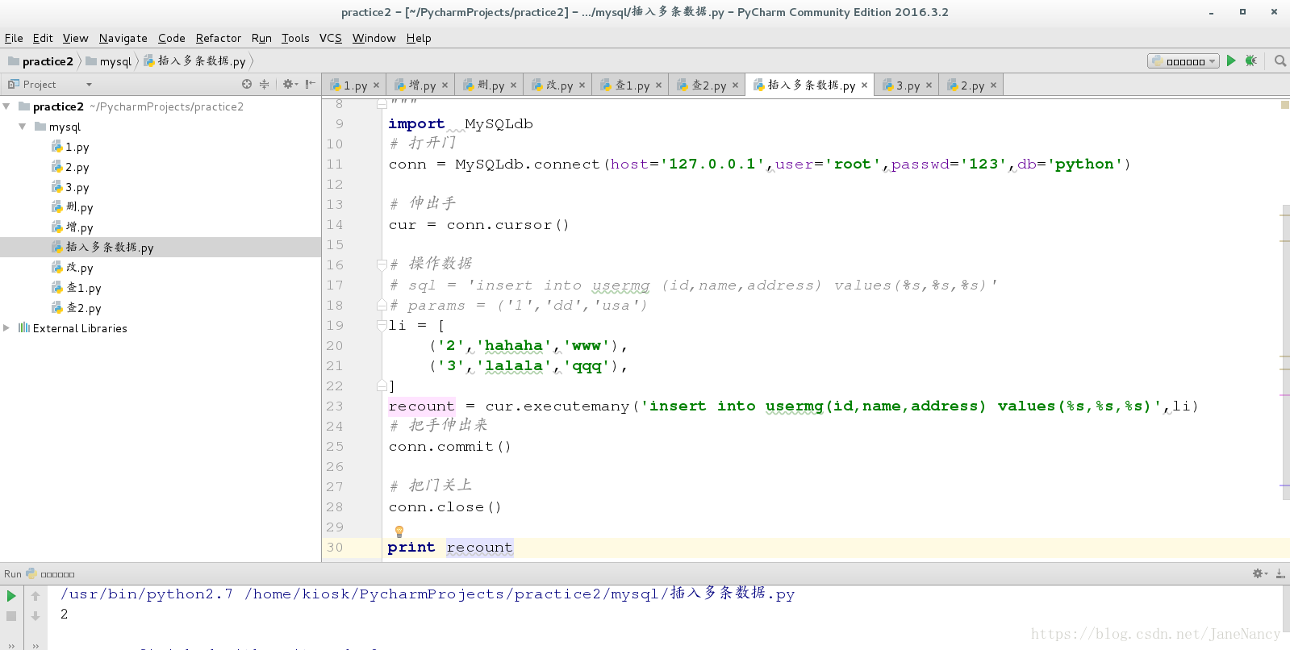Place cursor on line 23 recount variable
This screenshot has height=650, width=1290.
pos(421,406)
